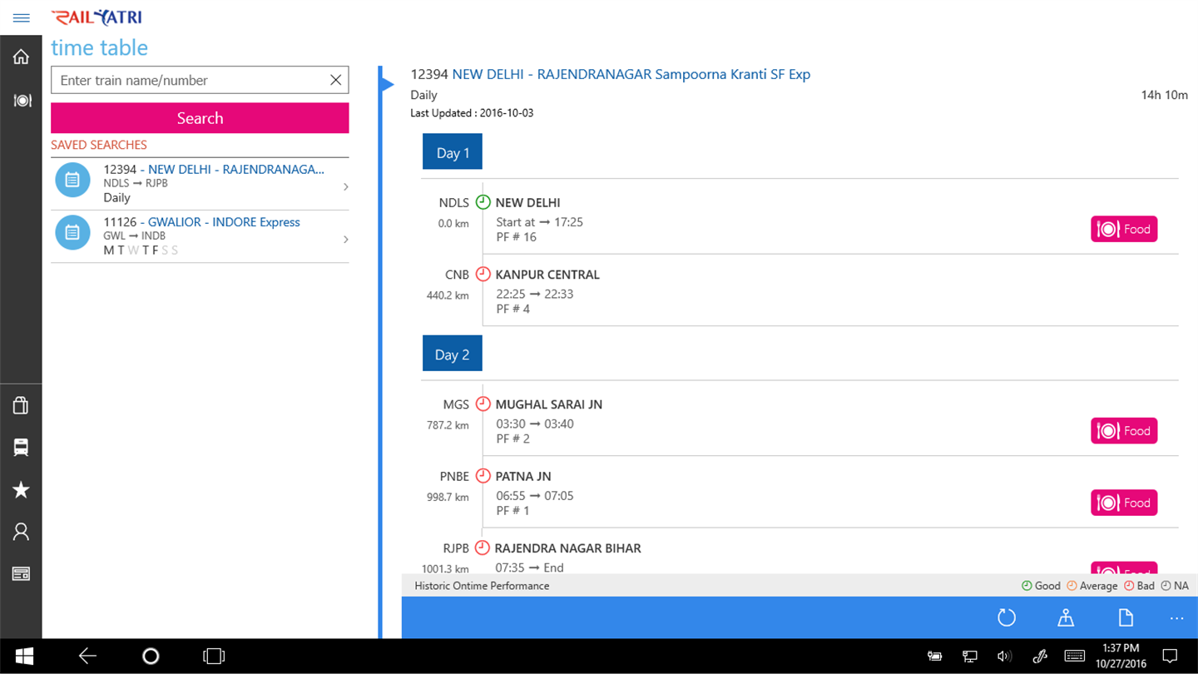Click the document page icon in bottom bar
Screen dimensions: 1198x674
1126,617
